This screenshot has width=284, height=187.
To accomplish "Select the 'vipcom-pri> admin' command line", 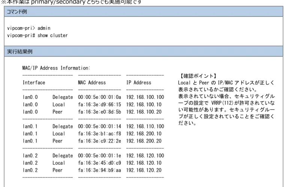I will coord(29,28).
